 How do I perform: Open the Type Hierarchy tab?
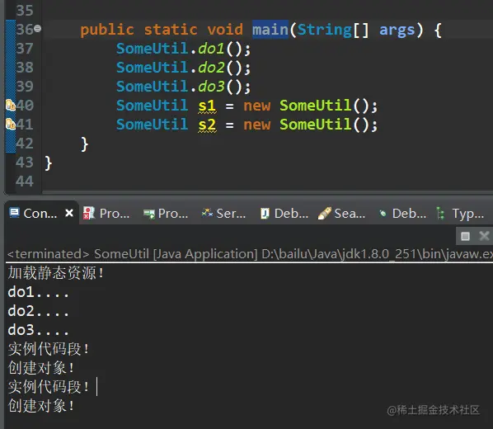click(461, 214)
